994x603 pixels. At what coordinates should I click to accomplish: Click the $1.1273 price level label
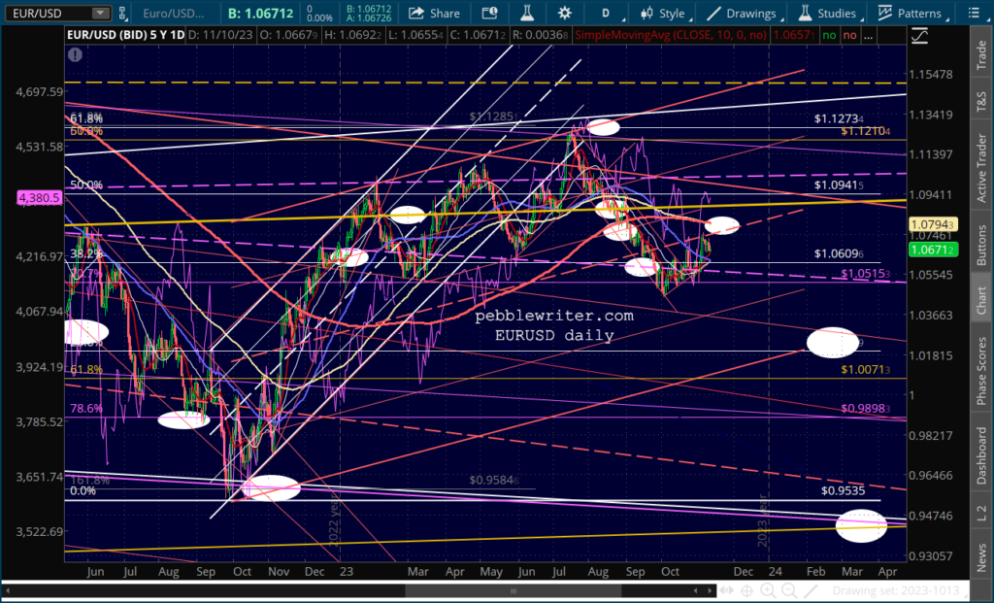tap(838, 118)
